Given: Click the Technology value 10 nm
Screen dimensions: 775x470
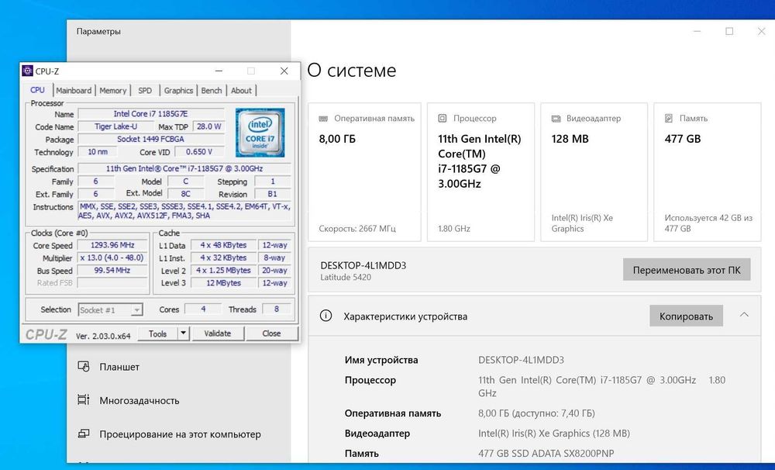Looking at the screenshot, I should pos(98,152).
